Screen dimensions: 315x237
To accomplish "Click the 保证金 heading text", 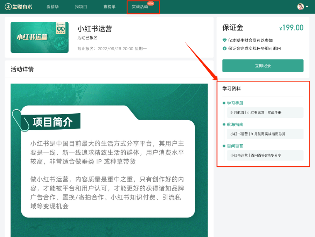I will 233,28.
